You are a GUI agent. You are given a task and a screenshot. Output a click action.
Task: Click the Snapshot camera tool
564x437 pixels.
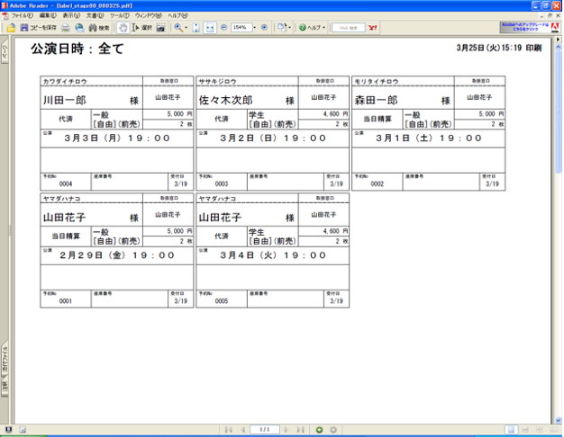[160, 28]
